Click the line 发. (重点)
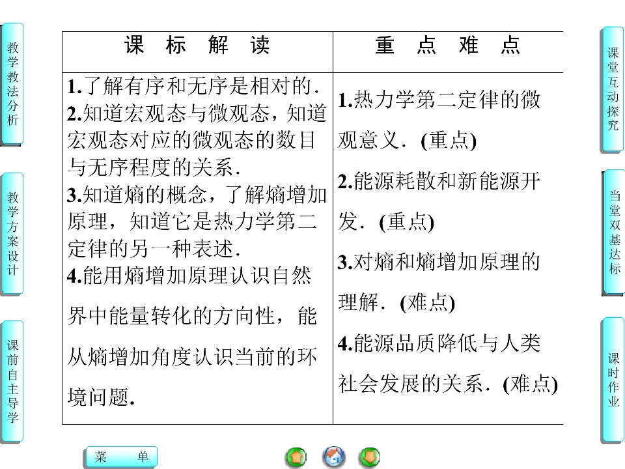 [x=386, y=221]
